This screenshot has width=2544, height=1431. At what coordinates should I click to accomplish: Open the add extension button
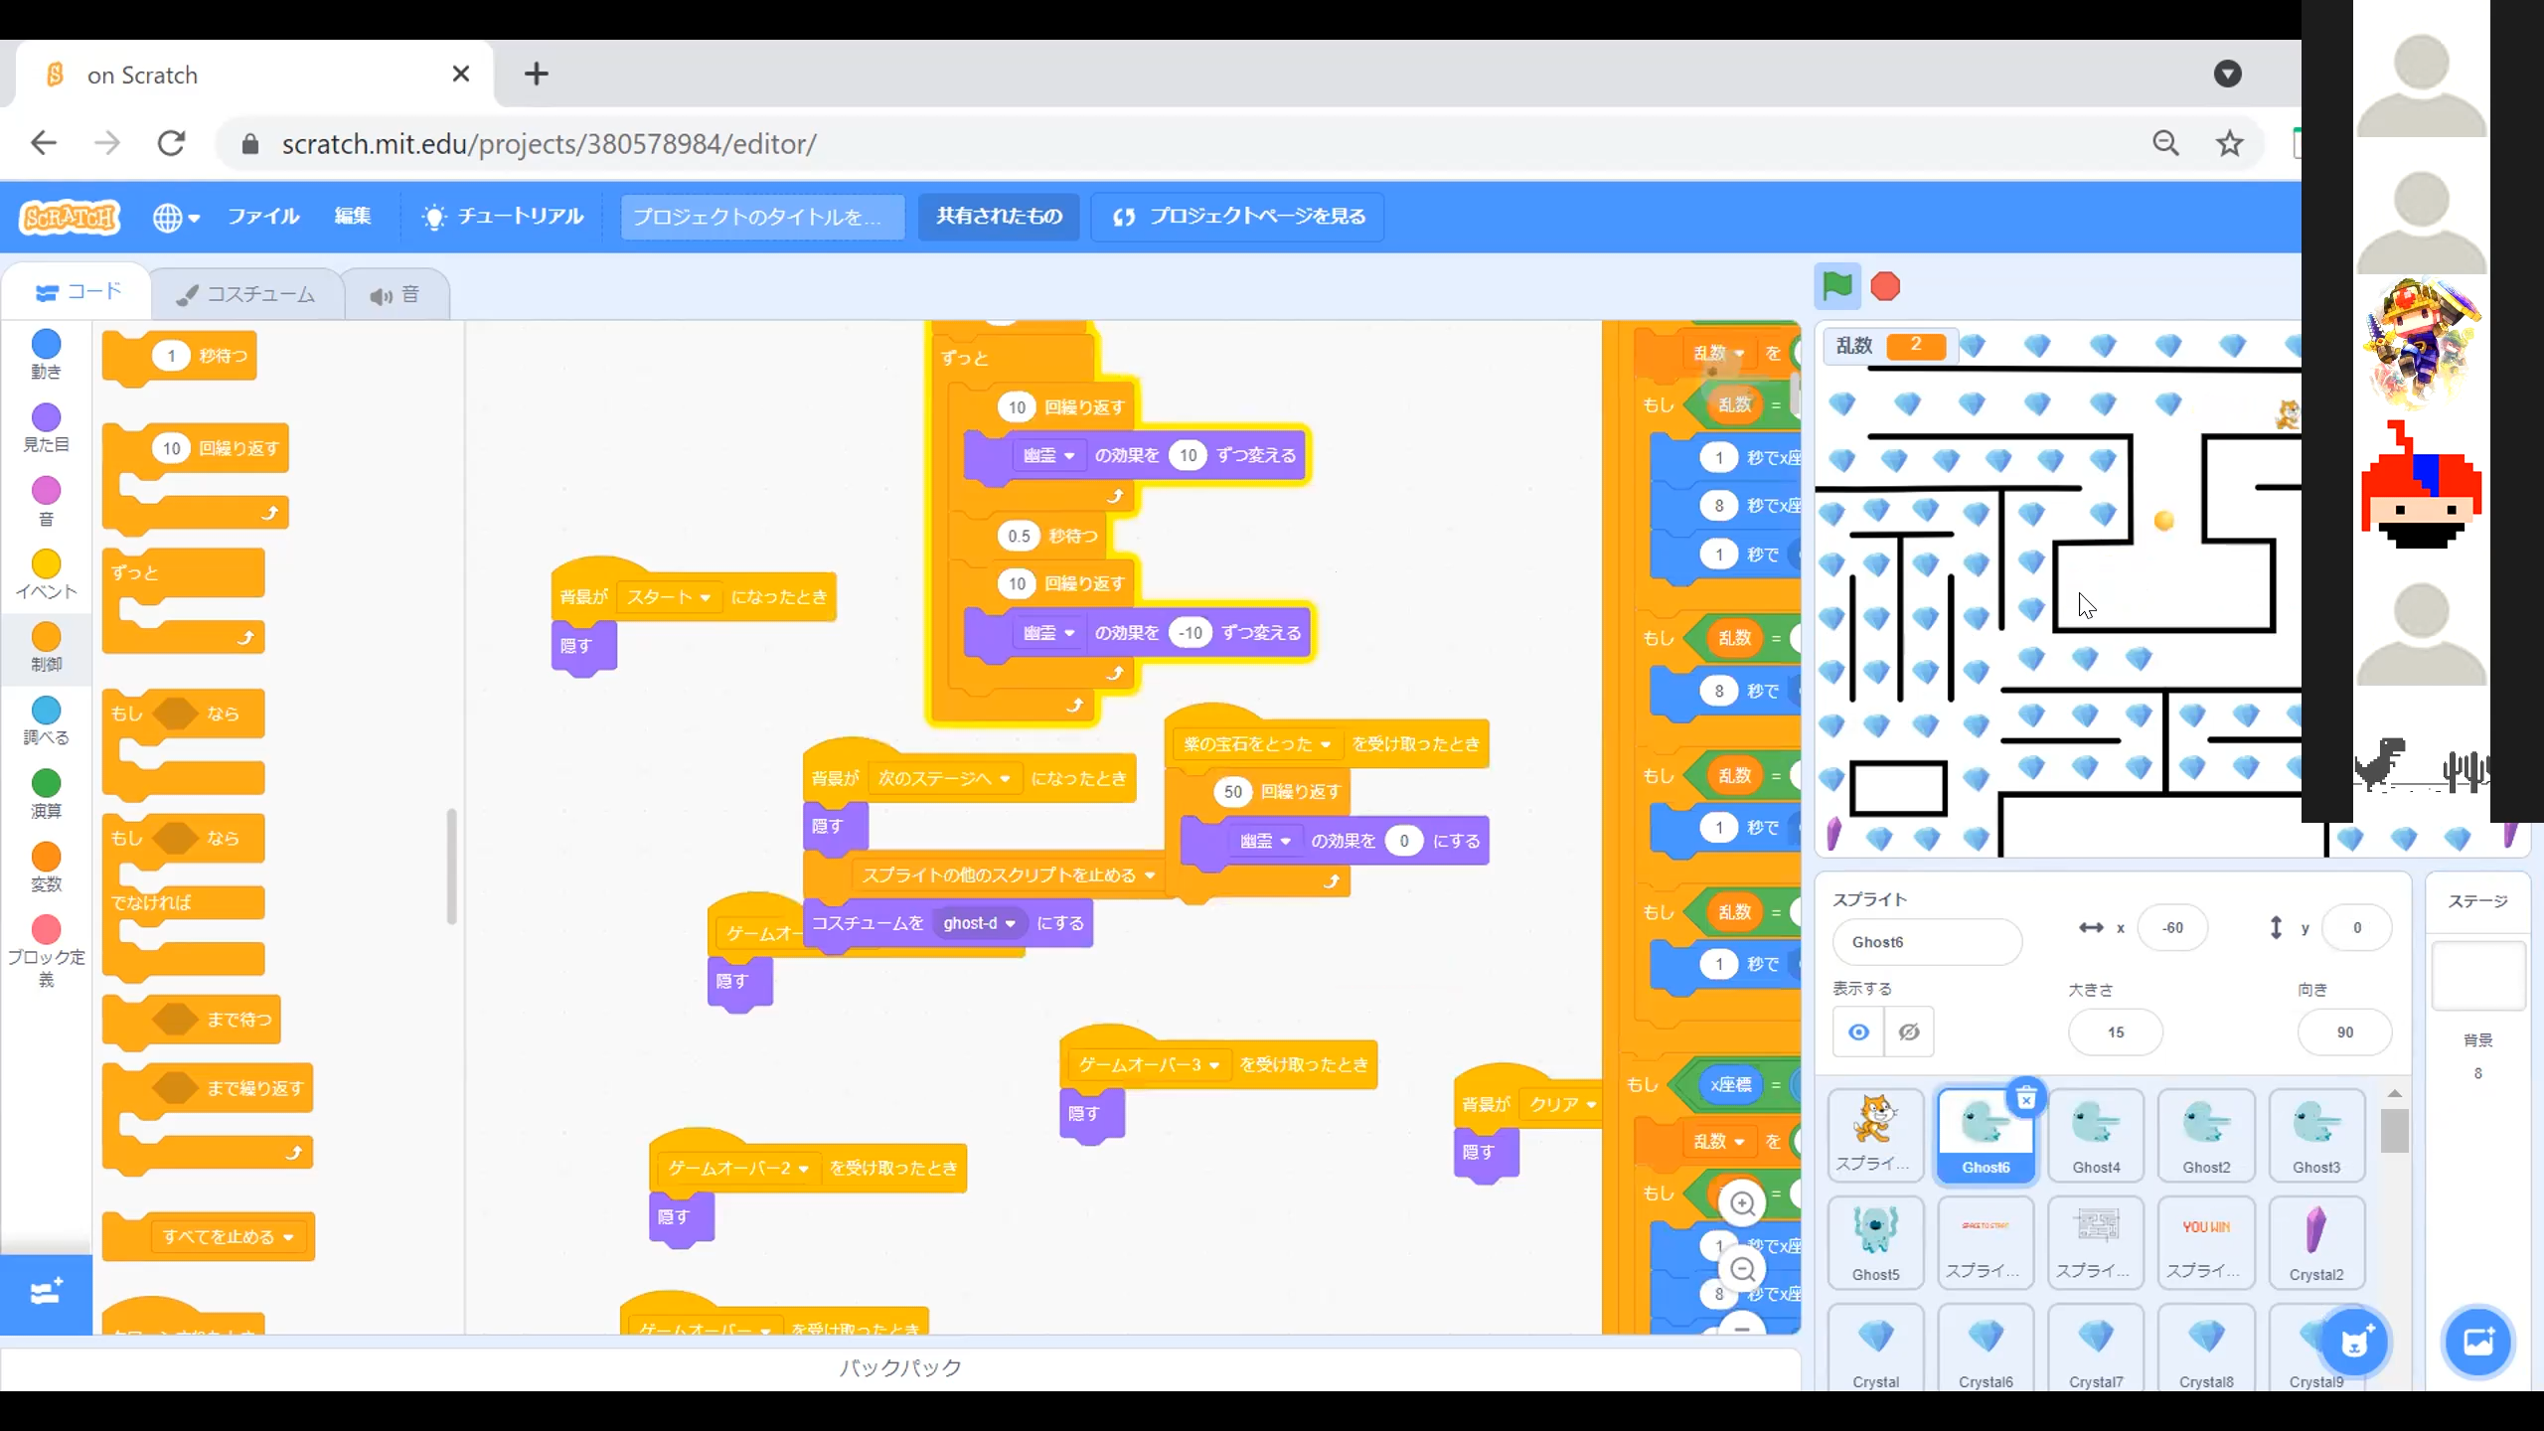(46, 1293)
